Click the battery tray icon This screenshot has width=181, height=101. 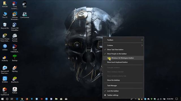tap(164, 99)
